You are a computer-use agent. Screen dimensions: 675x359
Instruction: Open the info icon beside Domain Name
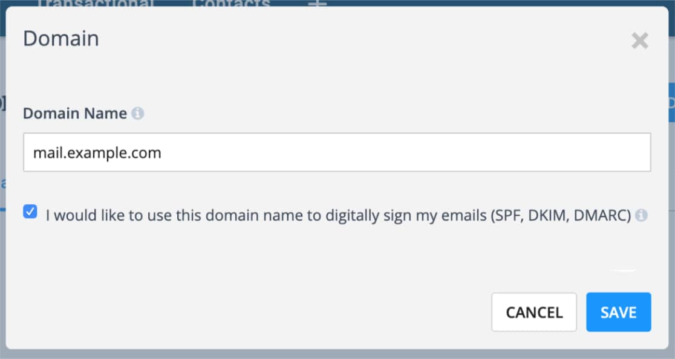[138, 113]
